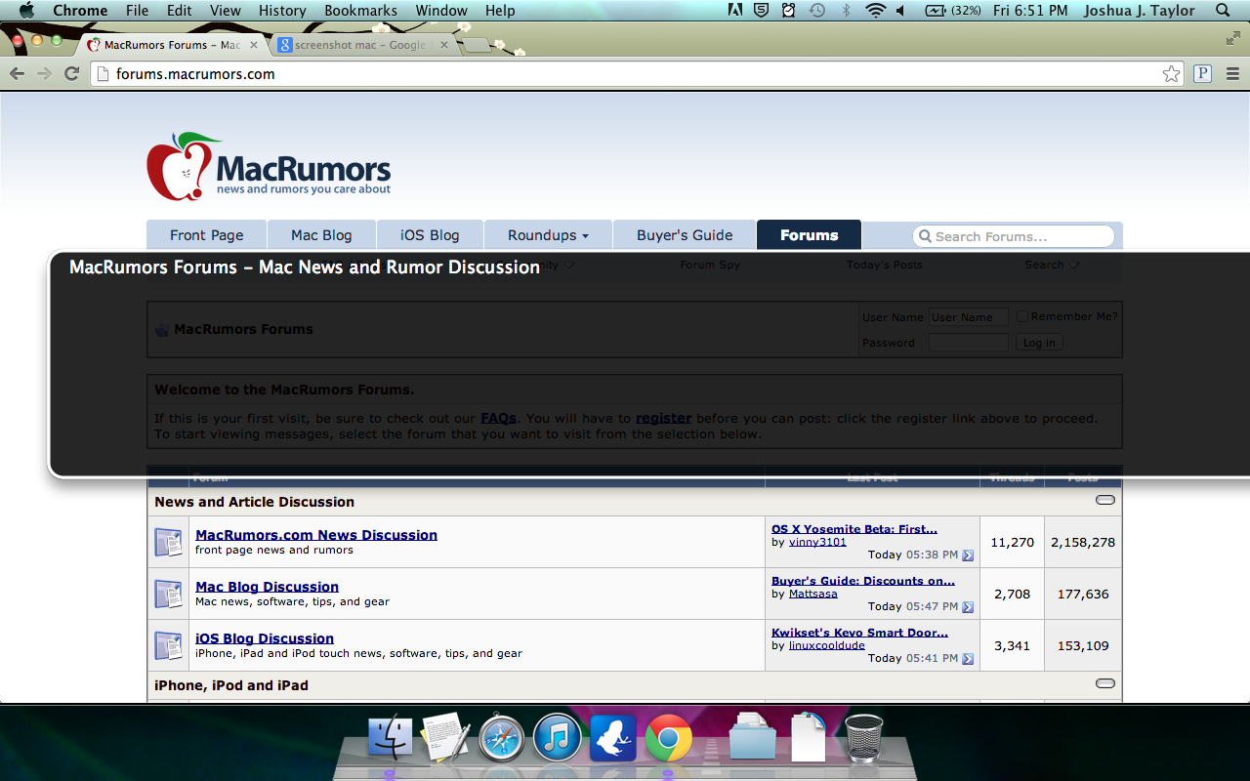
Task: Launch Safari from the Dock
Action: [x=502, y=737]
